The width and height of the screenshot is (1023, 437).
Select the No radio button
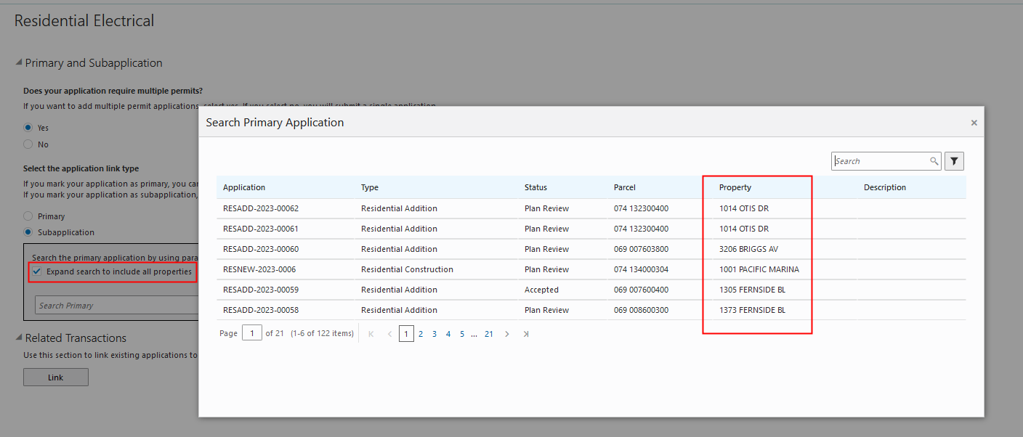[x=28, y=144]
